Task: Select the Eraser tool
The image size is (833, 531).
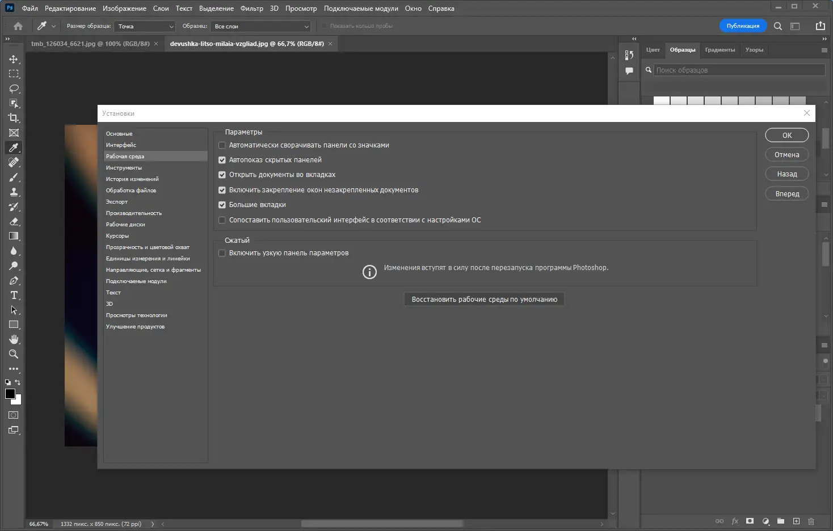Action: tap(14, 221)
